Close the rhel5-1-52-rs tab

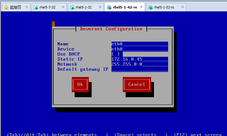click(183, 7)
